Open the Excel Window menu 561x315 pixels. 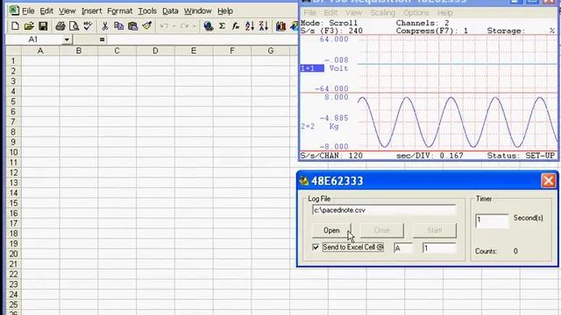click(x=198, y=11)
